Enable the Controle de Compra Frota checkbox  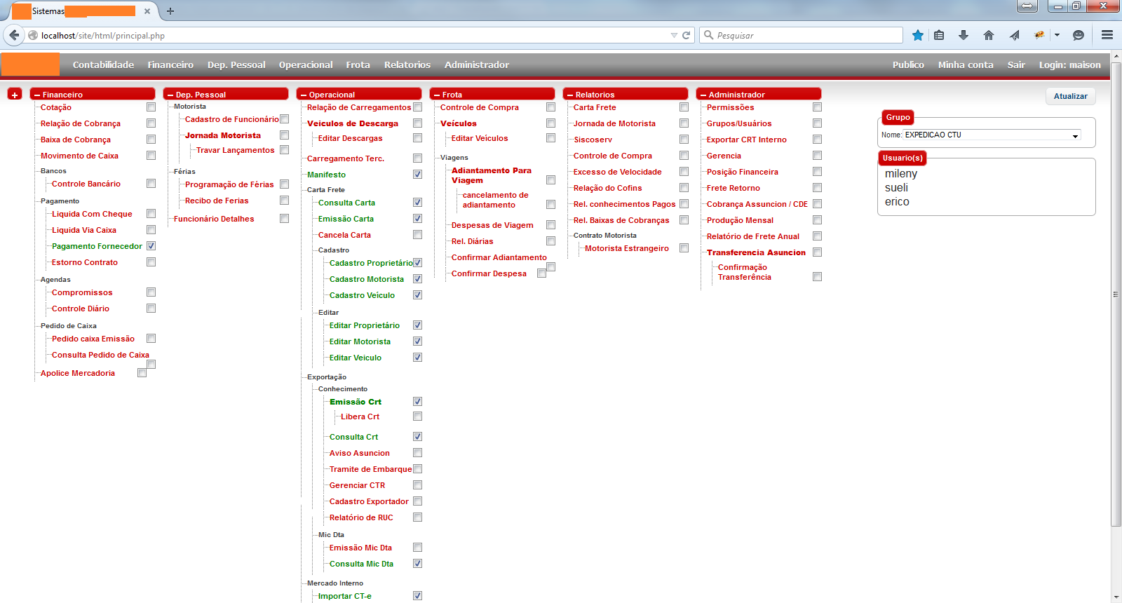pos(550,107)
